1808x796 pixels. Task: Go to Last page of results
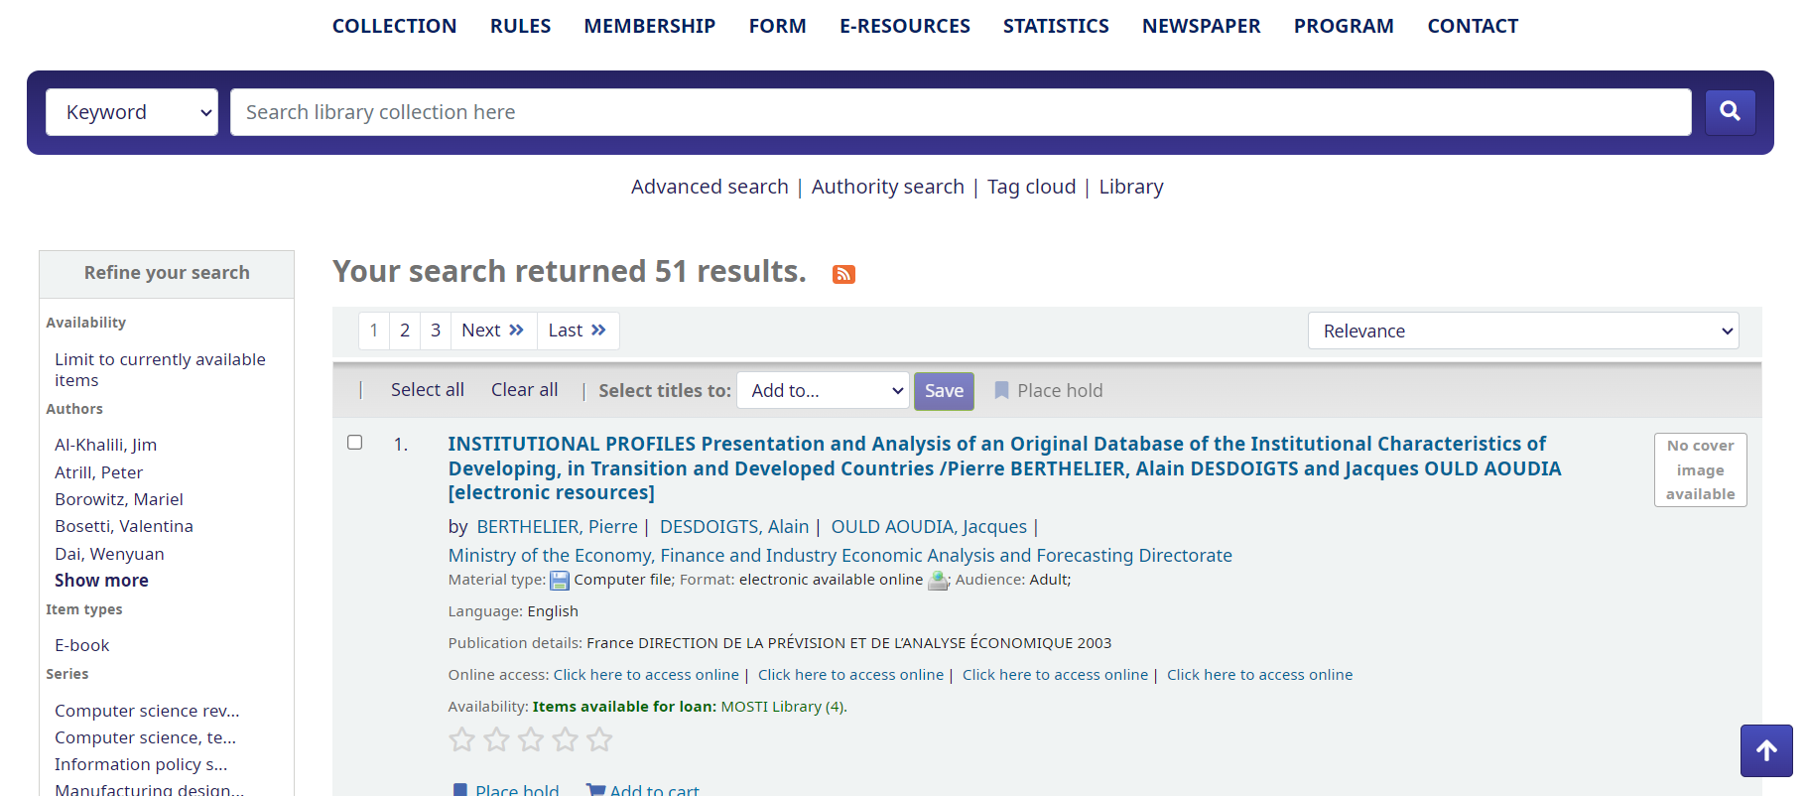tap(578, 331)
